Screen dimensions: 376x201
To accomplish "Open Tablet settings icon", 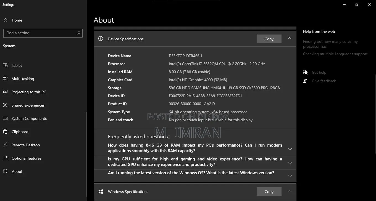I will tap(5, 65).
